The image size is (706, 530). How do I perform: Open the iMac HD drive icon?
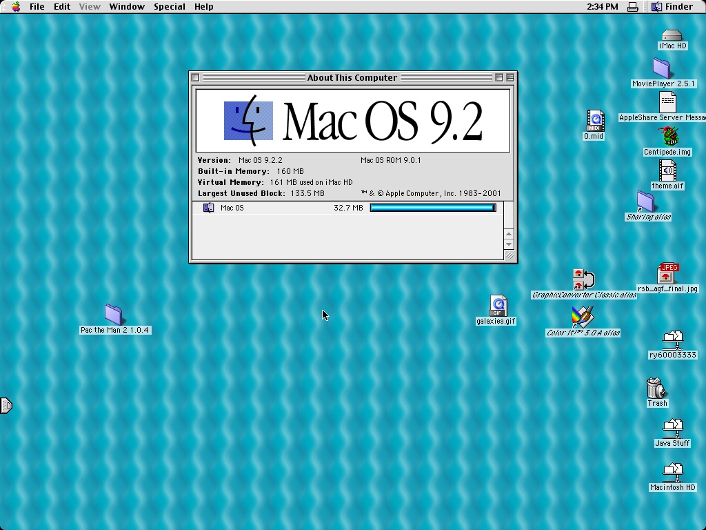[x=672, y=35]
